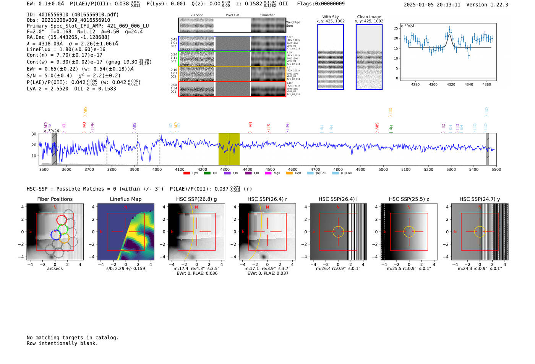Select the orange-bordered 2D spectrum row
535x364 pixels.
[232, 74]
